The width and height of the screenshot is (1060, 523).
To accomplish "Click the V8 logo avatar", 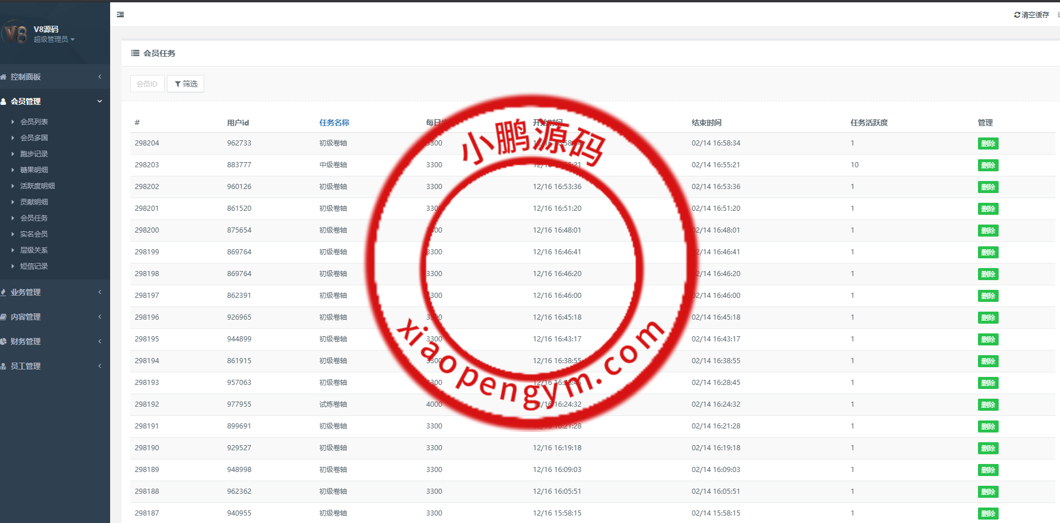I will 15,33.
